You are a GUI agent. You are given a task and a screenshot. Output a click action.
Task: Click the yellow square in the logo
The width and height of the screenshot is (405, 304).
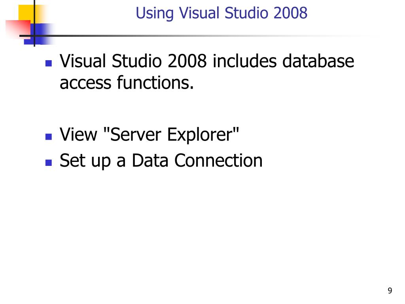coord(28,13)
